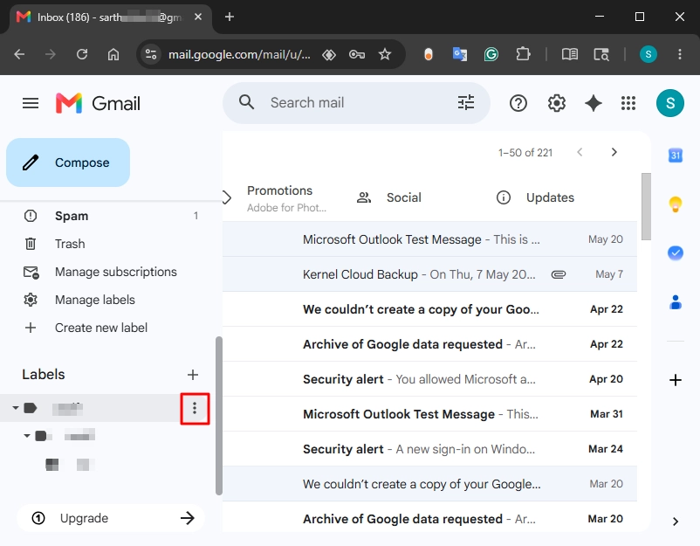Click the search magnifier icon
Image resolution: width=700 pixels, height=546 pixels.
point(246,102)
